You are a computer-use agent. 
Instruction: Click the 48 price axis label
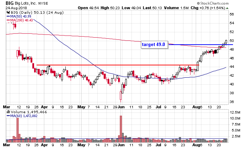(232, 50)
